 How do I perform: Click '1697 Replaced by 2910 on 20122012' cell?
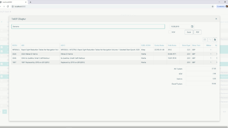[x=40, y=62]
